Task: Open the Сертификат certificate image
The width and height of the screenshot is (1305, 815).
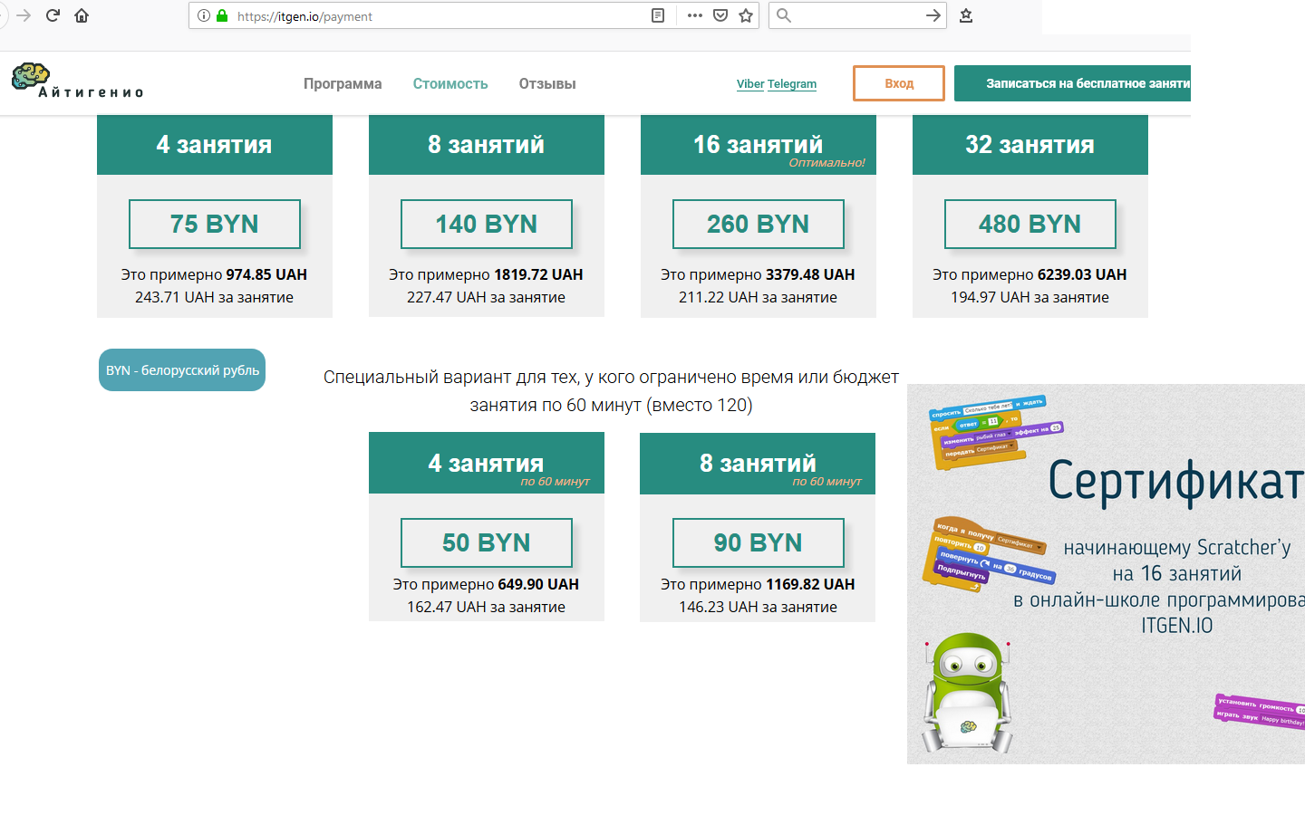Action: [x=1106, y=574]
